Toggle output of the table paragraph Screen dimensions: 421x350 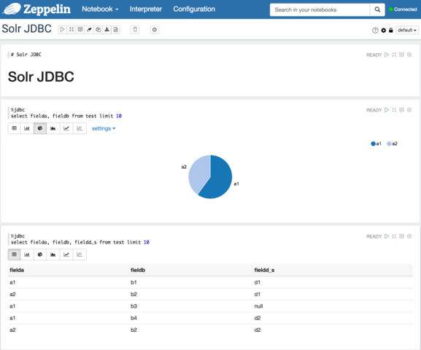pos(401,236)
